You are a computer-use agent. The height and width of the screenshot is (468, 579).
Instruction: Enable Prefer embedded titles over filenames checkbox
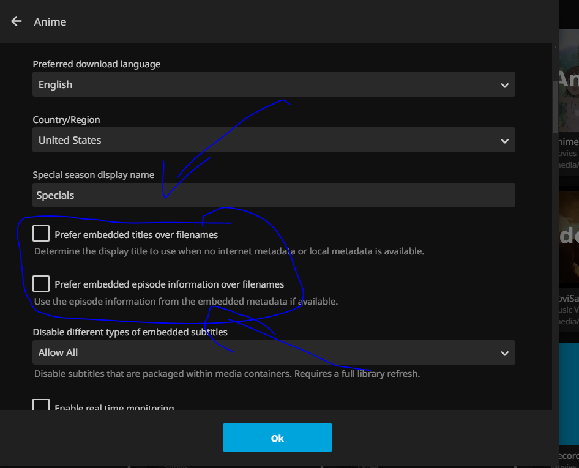[x=41, y=233]
